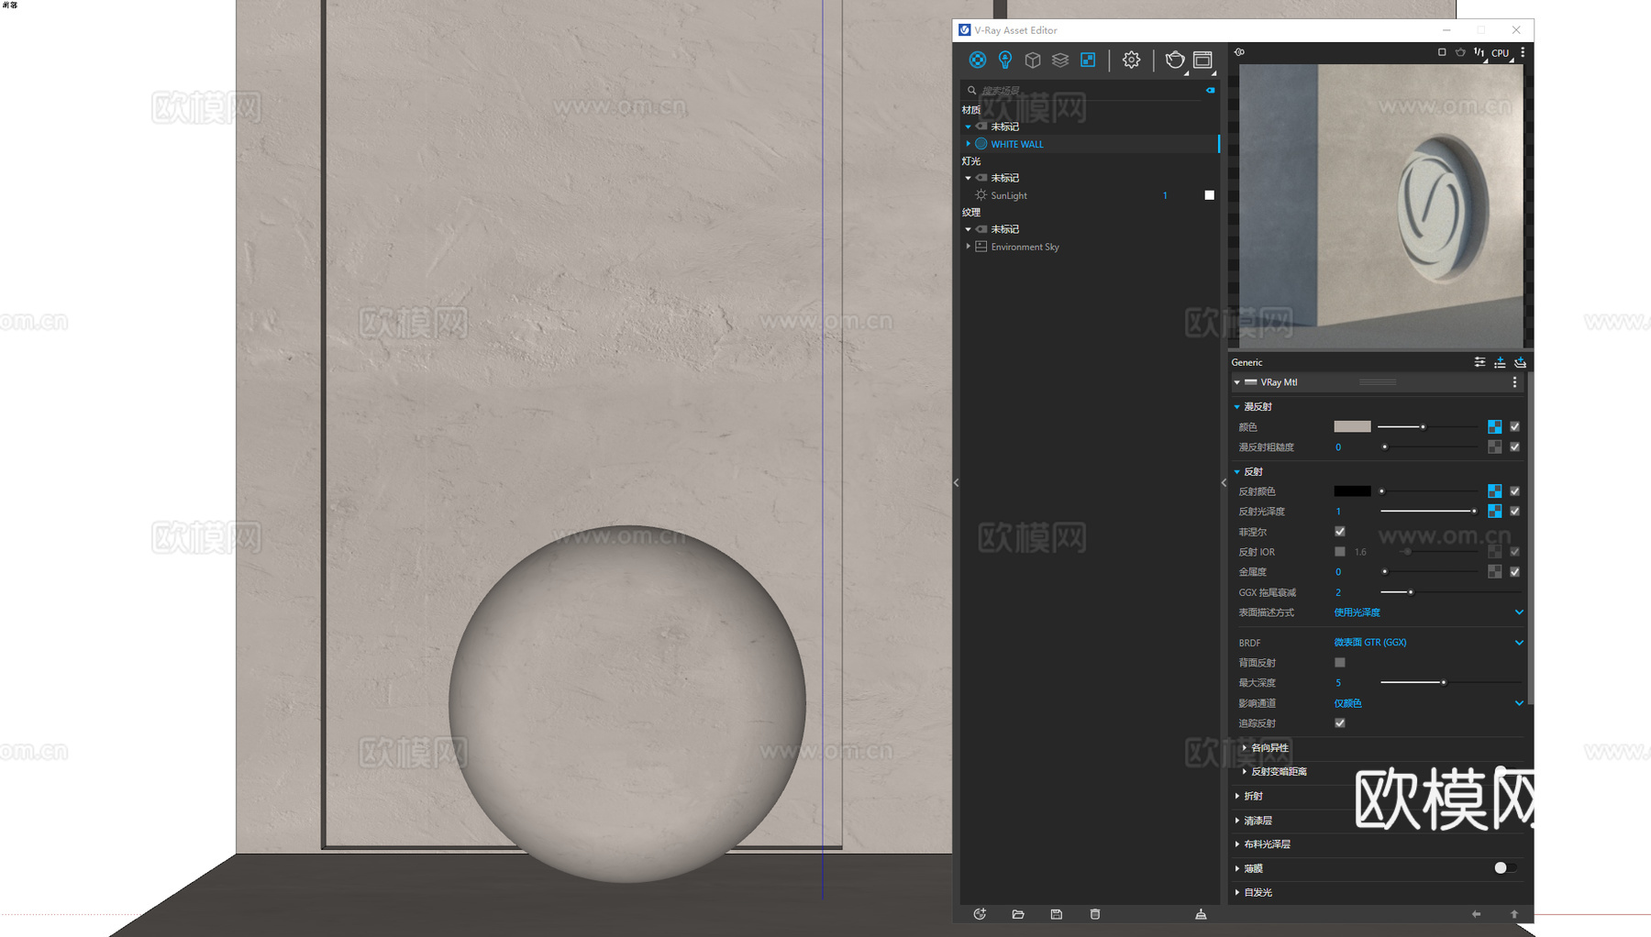Expand the 清漆层 section

pos(1237,821)
